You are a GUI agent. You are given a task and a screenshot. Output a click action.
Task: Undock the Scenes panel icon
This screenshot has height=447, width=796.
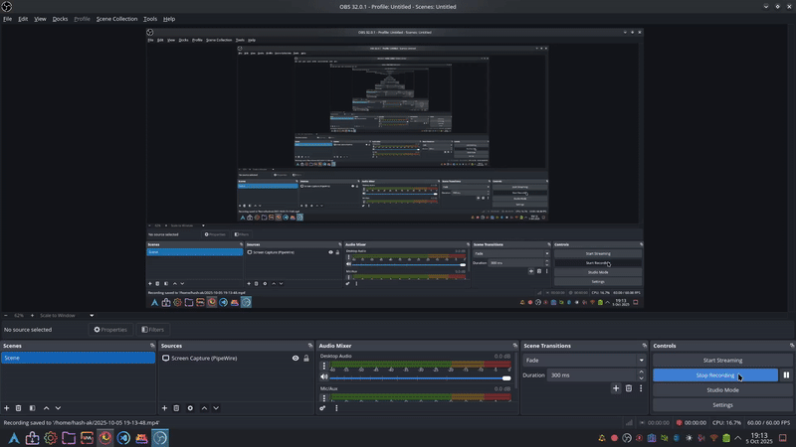tap(152, 346)
